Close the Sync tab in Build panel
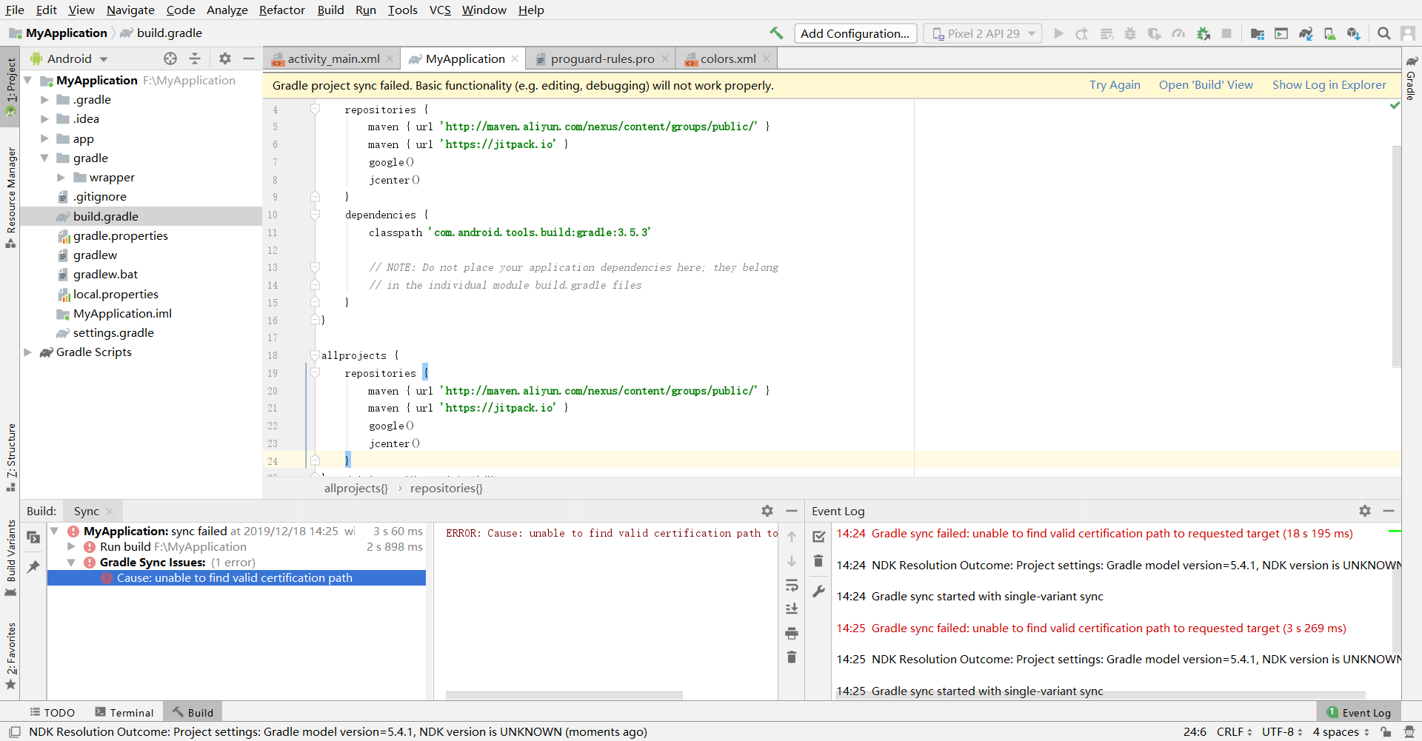This screenshot has height=741, width=1422. point(110,512)
